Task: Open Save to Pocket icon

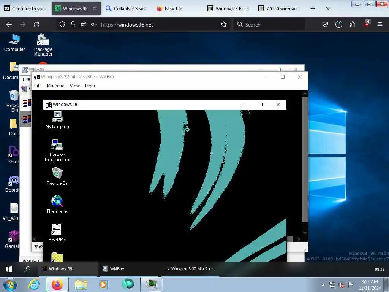Action: (325, 24)
